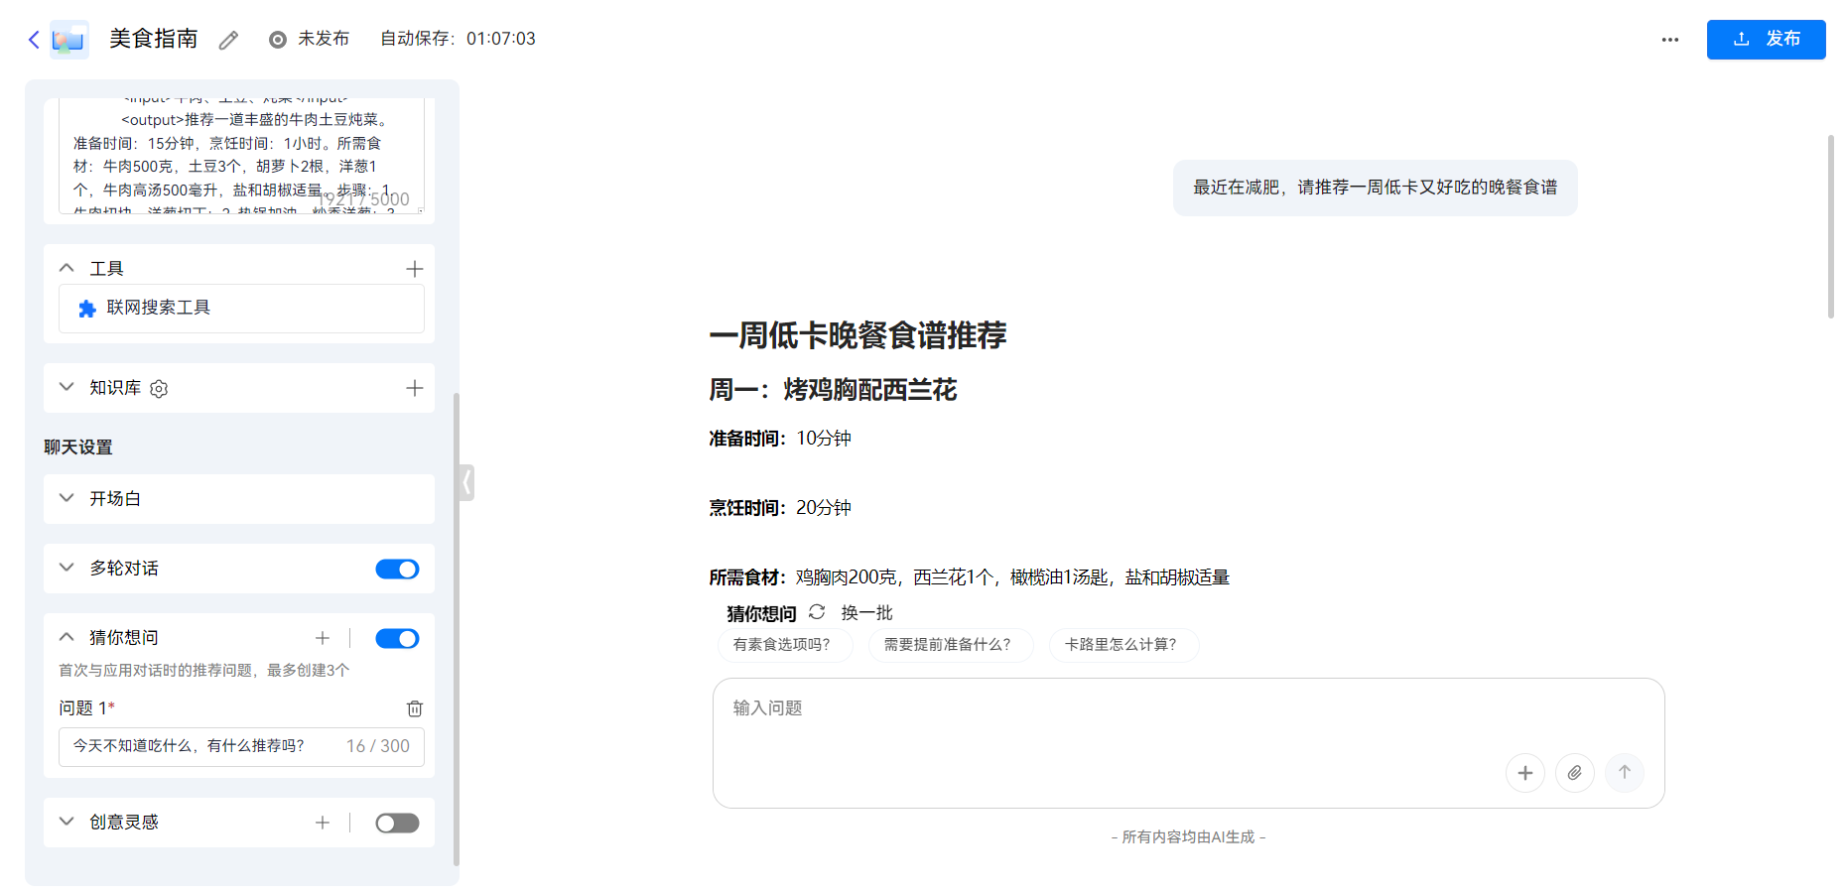Refresh 猜你想问 suggestions with circular arrow
The width and height of the screenshot is (1846, 893).
[x=816, y=612]
